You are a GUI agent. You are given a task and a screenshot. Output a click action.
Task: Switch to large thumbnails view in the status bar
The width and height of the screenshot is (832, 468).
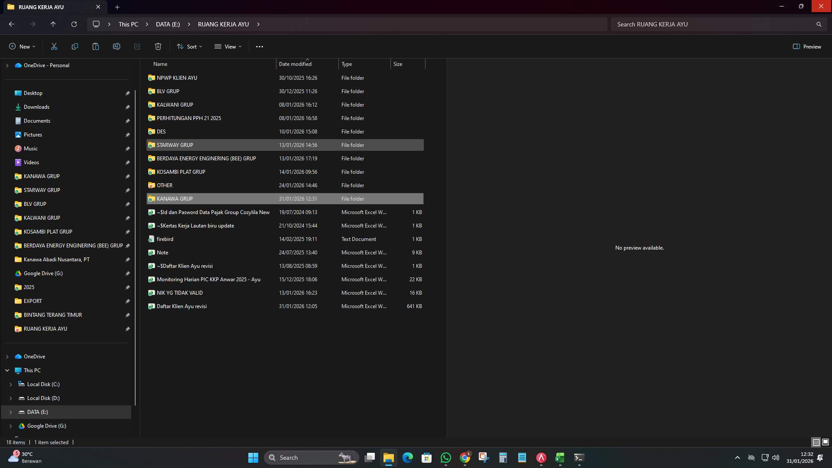[825, 442]
